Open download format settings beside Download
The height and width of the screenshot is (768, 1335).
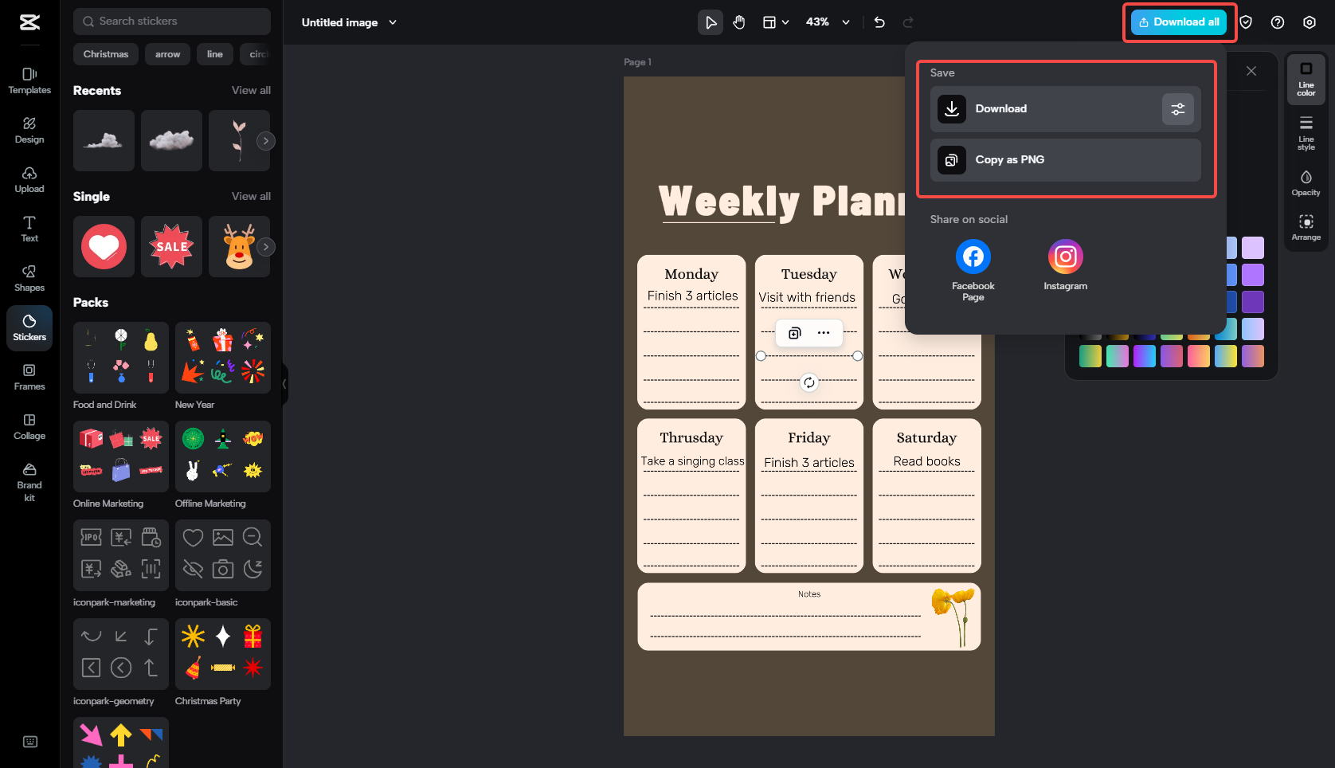tap(1178, 108)
